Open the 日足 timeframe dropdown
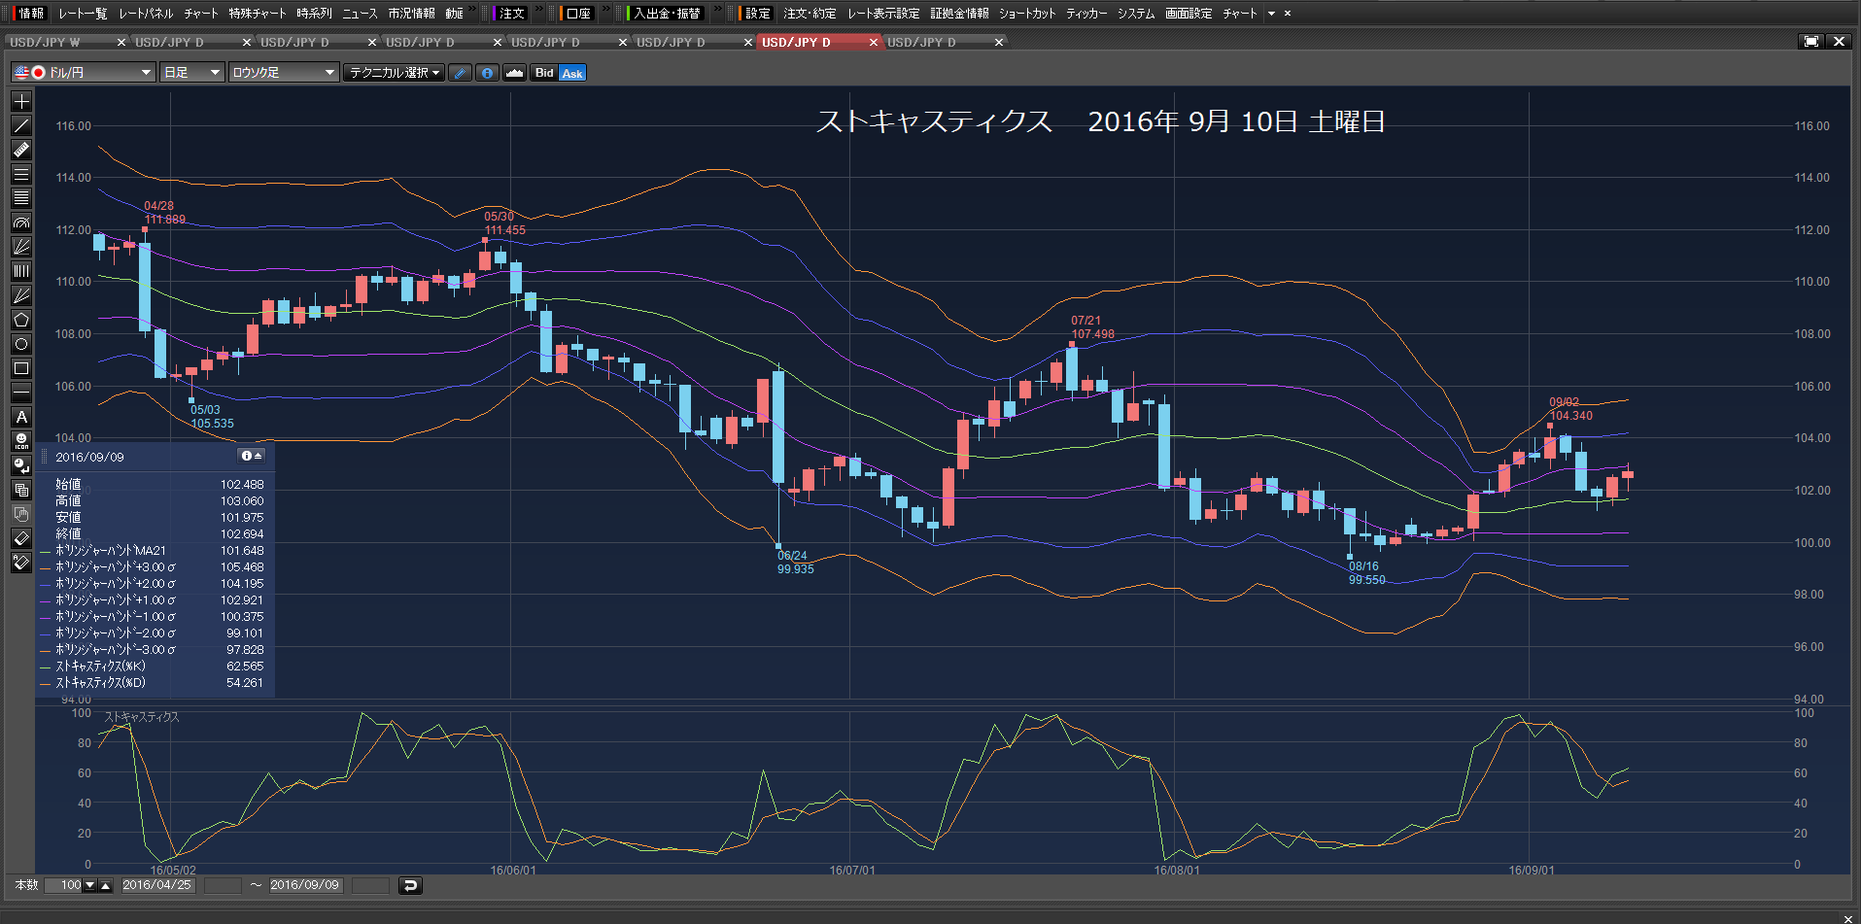Image resolution: width=1861 pixels, height=924 pixels. [x=192, y=73]
